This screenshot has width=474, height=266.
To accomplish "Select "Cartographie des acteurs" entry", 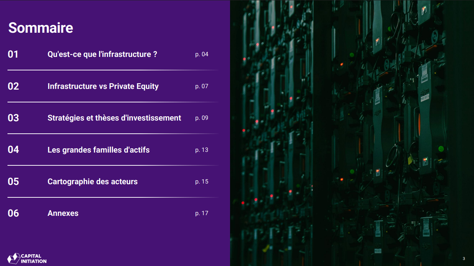I will 92,182.
